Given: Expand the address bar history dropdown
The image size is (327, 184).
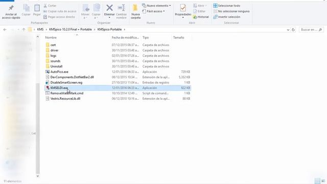Looking at the screenshot, I should (288, 30).
